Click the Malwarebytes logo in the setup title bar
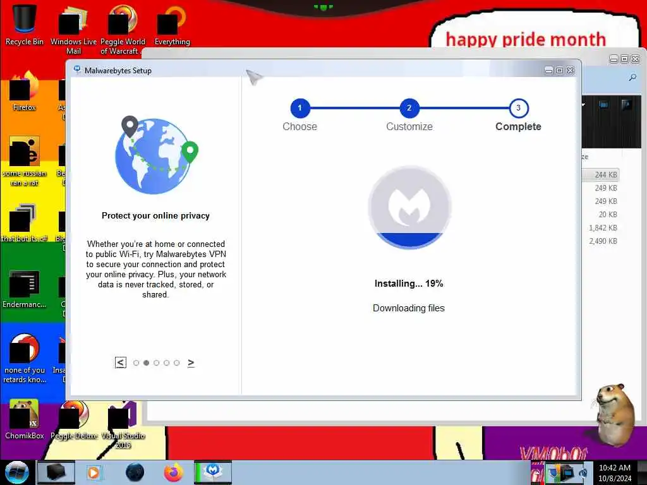Viewport: 647px width, 485px height. pos(77,69)
